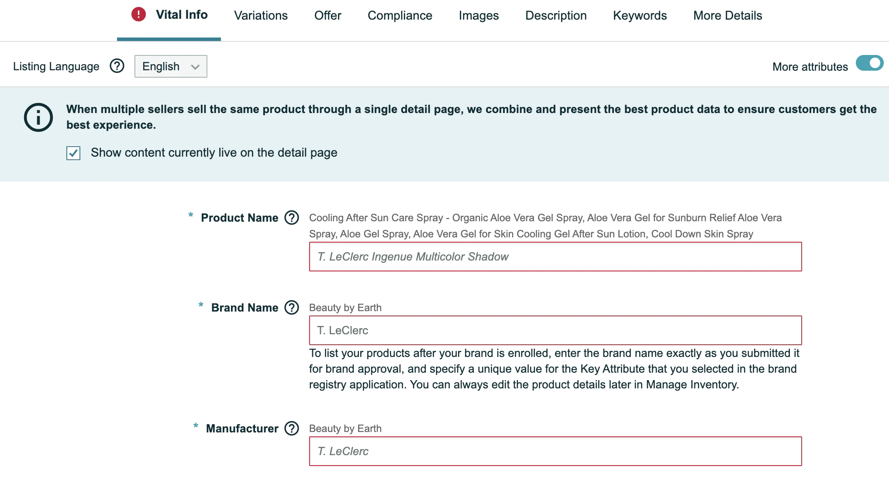Click the Brand Name field label
889x480 pixels.
click(x=245, y=308)
